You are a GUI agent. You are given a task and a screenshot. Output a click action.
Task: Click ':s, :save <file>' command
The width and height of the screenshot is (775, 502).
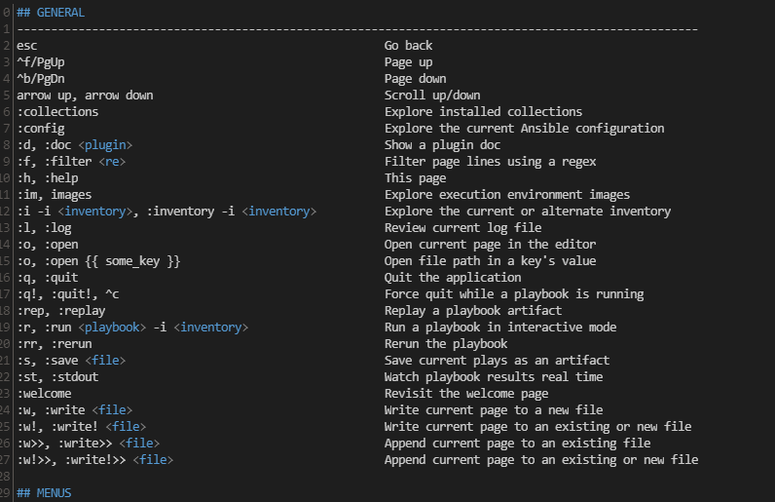coord(71,361)
